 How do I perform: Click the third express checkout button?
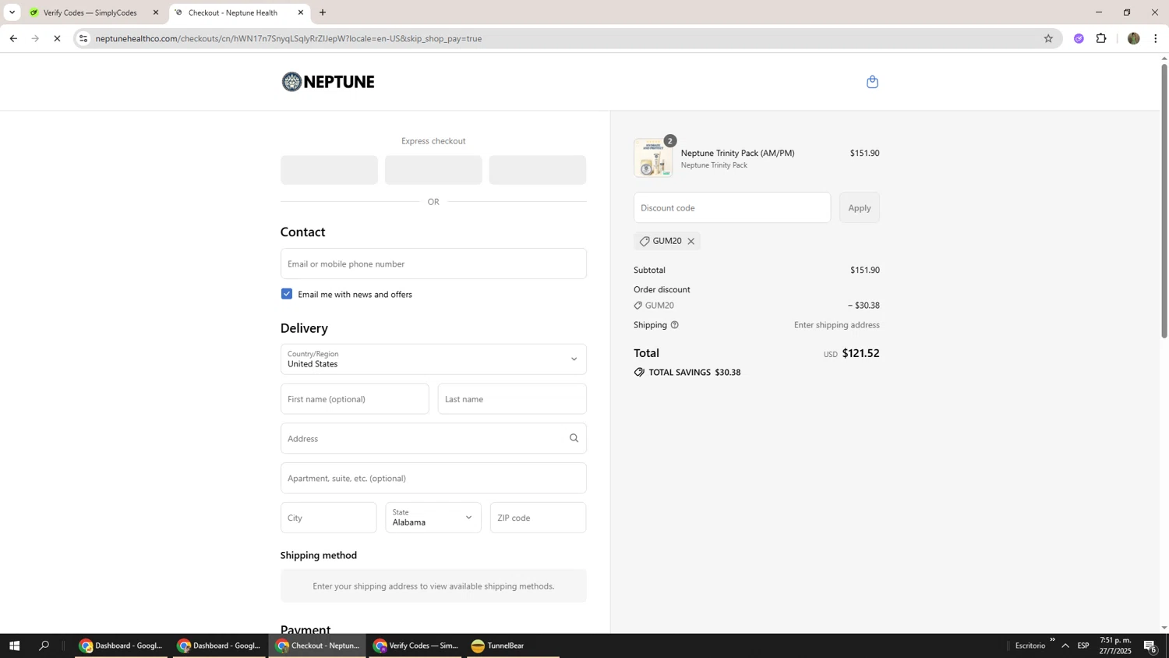538,170
